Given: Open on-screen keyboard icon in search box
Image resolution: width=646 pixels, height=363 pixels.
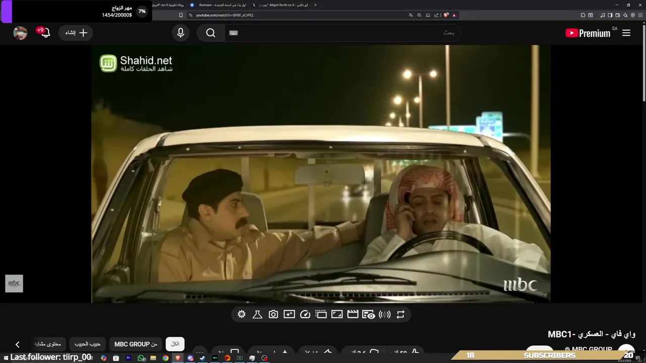Looking at the screenshot, I should (233, 33).
